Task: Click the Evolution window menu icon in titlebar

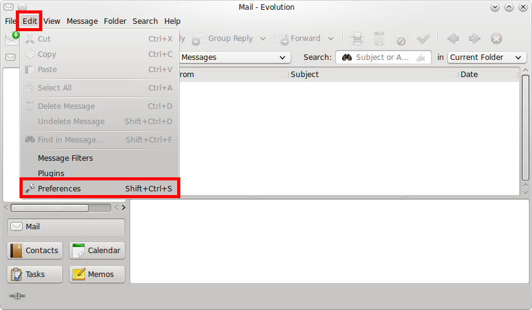Action: (9, 7)
